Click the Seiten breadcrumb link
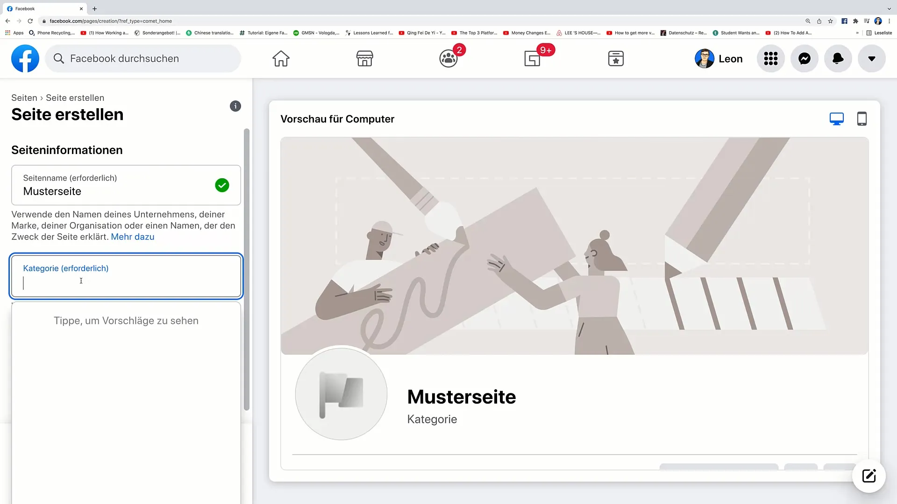 24,98
